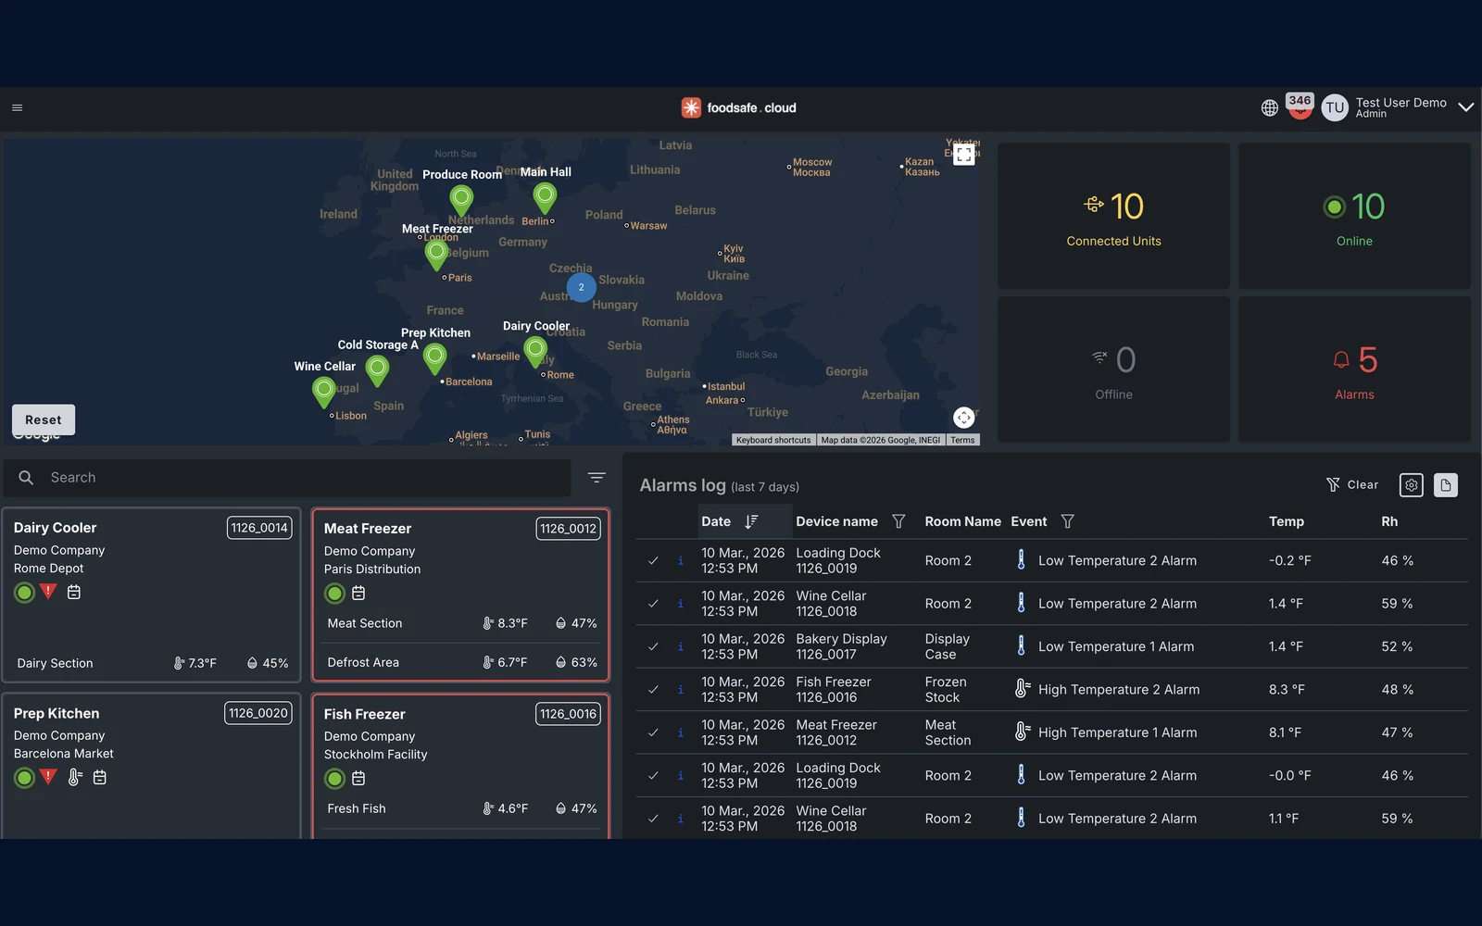Click thermometer icon on Prep Kitchen card
This screenshot has height=926, width=1482.
(75, 777)
